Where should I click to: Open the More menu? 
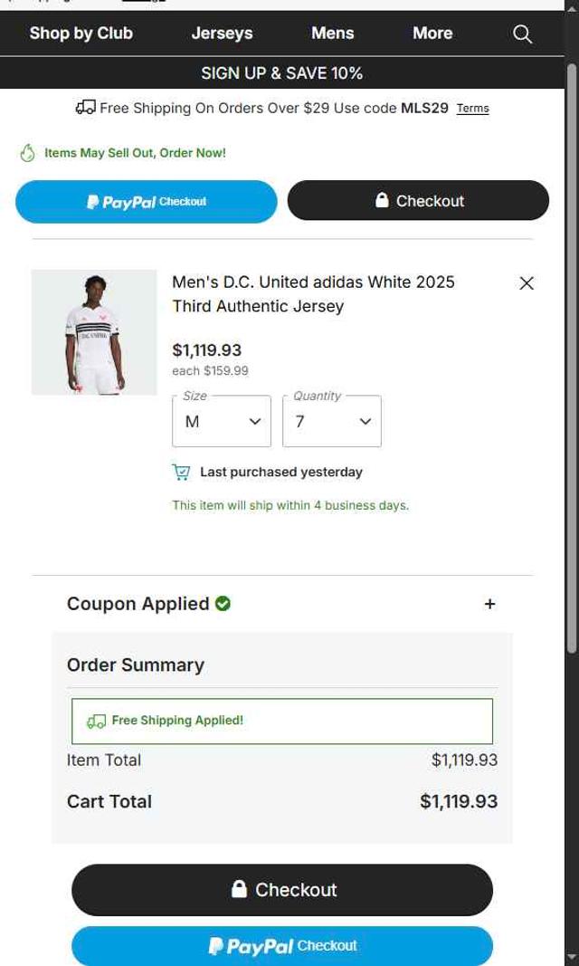(432, 33)
